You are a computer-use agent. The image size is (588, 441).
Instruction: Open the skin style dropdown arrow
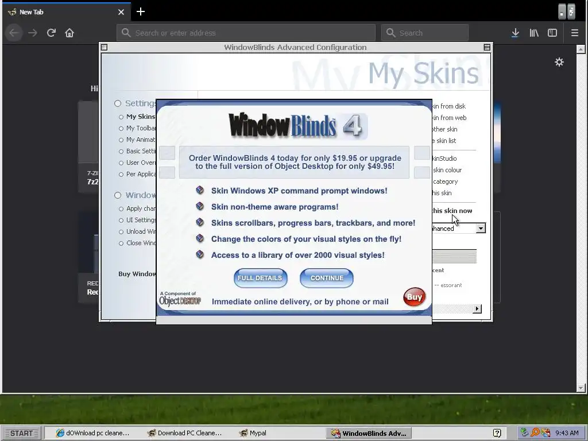coord(481,228)
